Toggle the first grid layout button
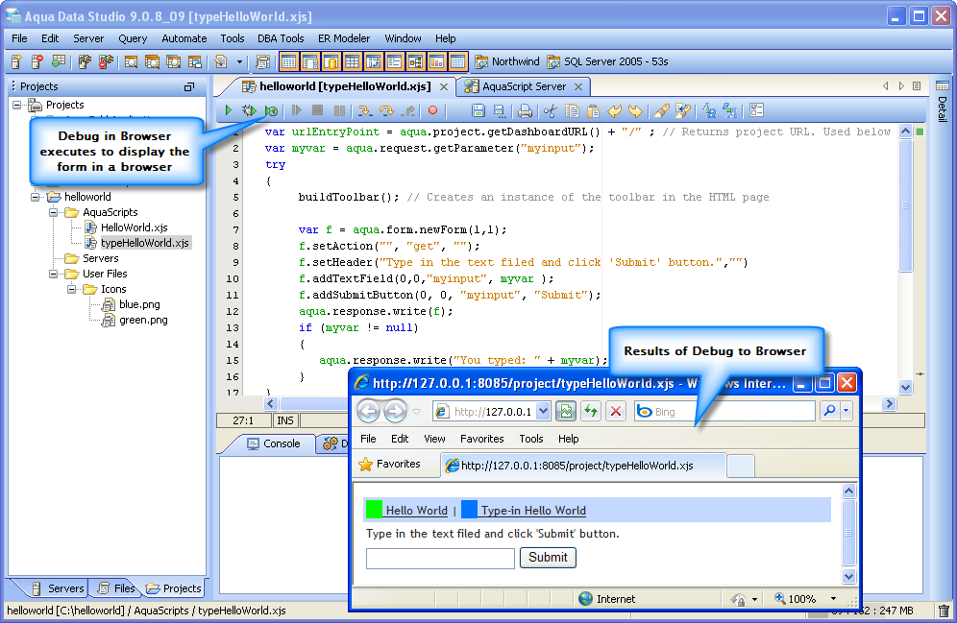This screenshot has height=623, width=957. [x=288, y=61]
